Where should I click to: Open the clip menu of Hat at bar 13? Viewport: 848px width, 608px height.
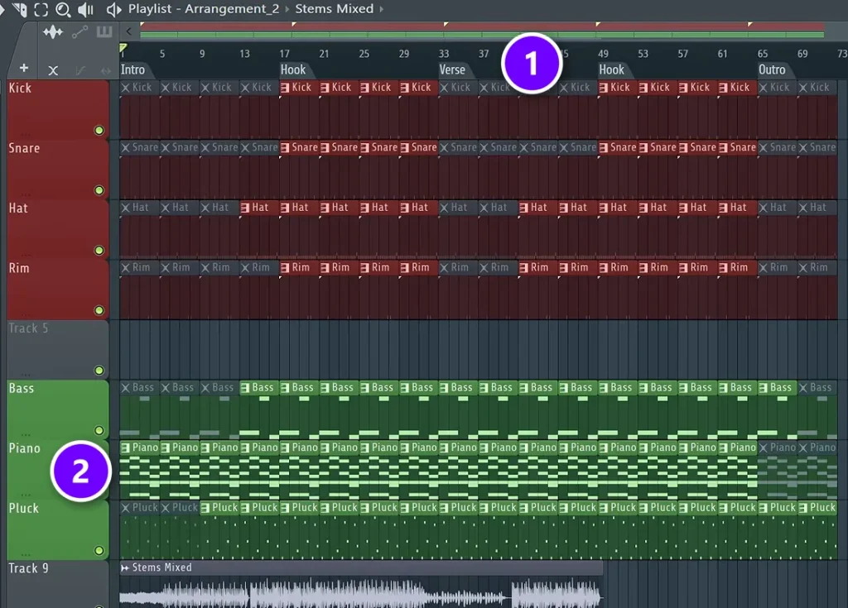245,208
